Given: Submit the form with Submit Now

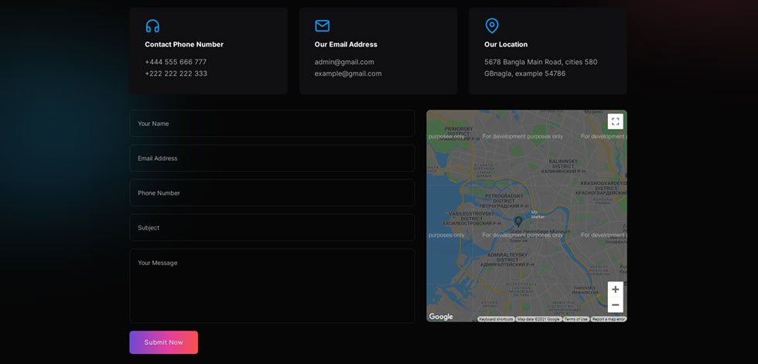Looking at the screenshot, I should [163, 342].
